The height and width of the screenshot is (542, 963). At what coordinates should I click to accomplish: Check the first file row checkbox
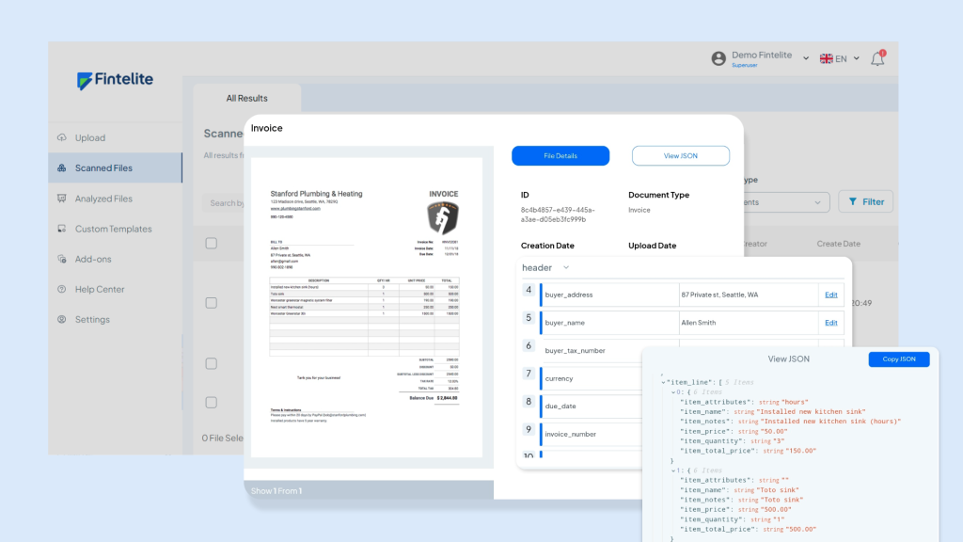212,303
